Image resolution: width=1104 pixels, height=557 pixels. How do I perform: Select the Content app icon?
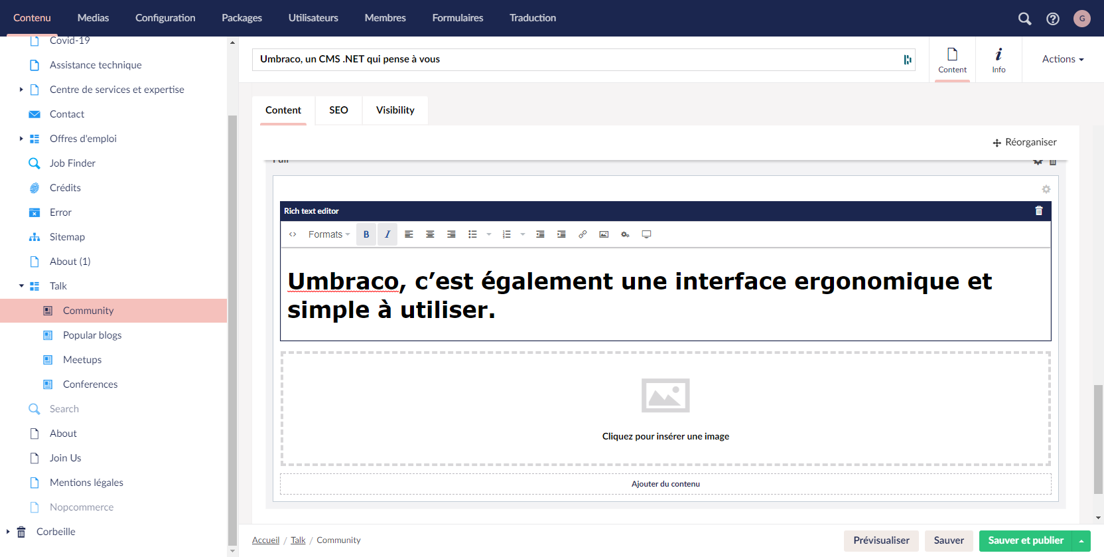pyautogui.click(x=952, y=60)
